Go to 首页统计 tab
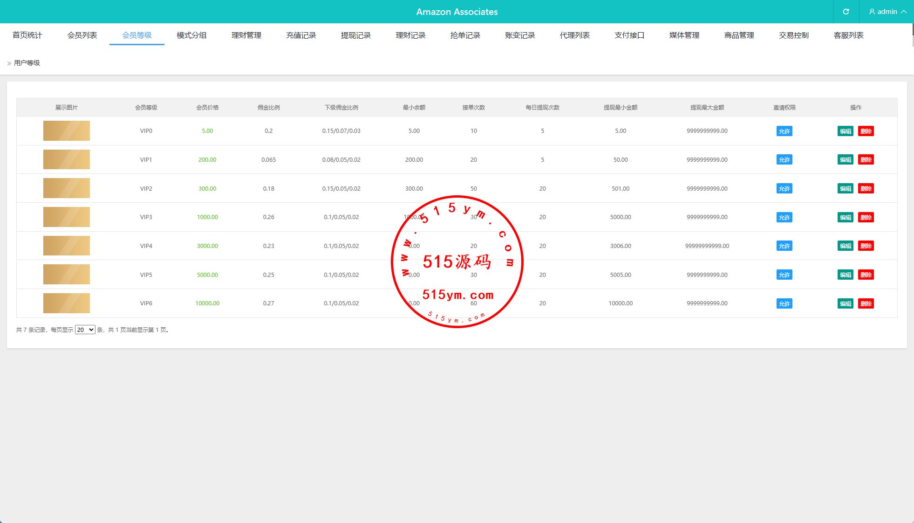 pos(27,35)
